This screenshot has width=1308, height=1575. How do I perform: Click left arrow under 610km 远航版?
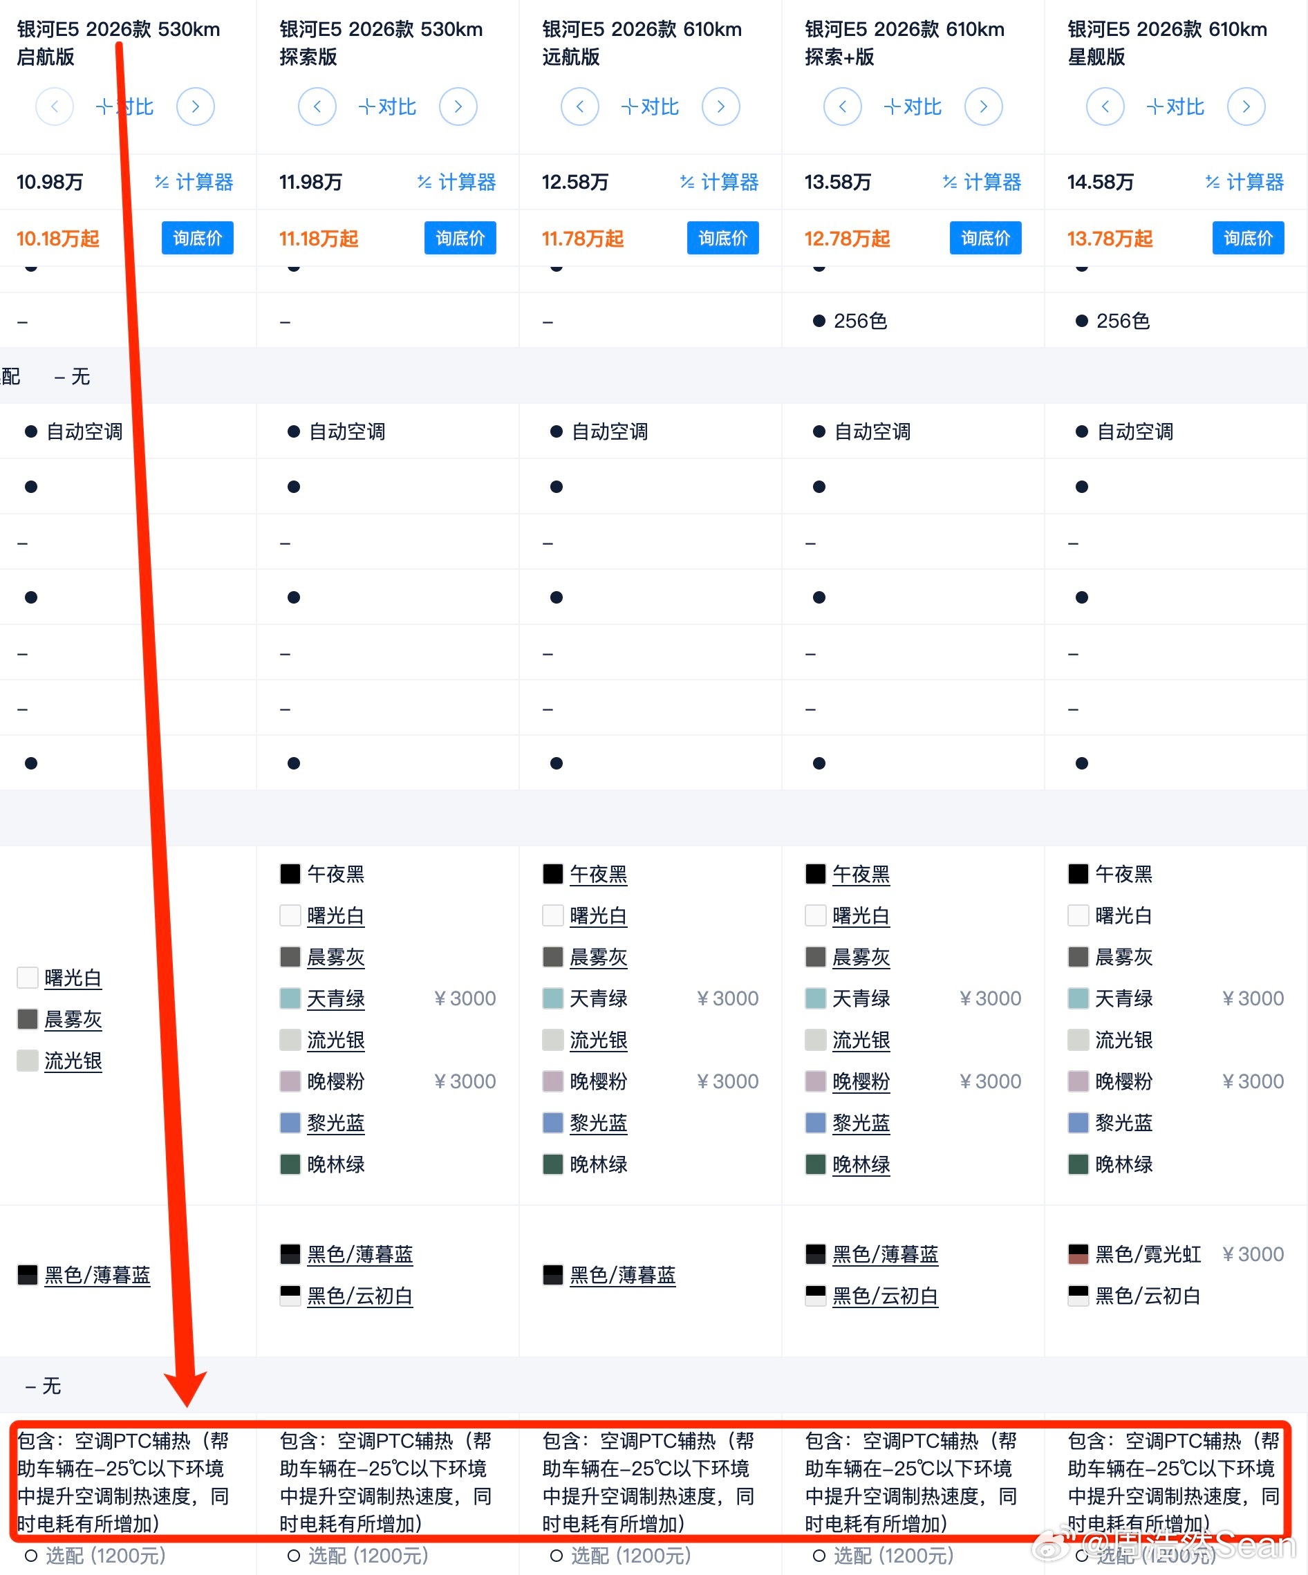coord(580,106)
